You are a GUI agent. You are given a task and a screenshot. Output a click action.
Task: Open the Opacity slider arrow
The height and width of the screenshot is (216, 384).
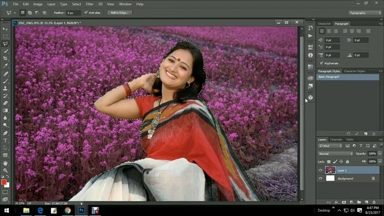pos(380,154)
